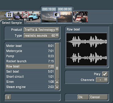Click the cloudy sky scene thumbnail
The image size is (113, 103).
point(49,17)
